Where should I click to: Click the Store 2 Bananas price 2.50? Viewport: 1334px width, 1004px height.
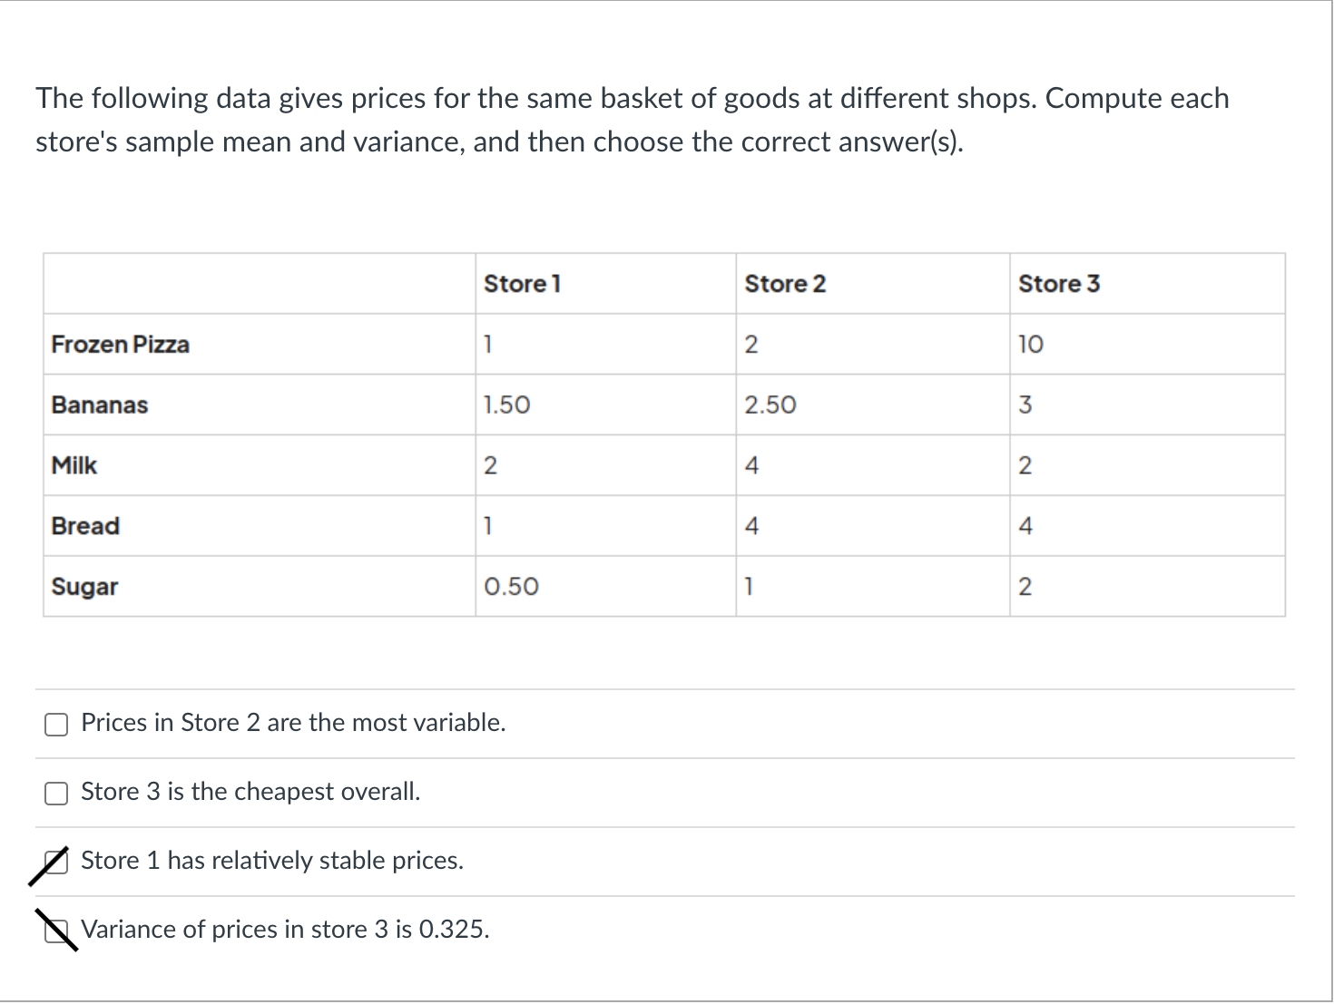tap(770, 405)
